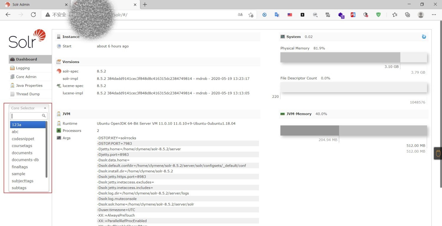Open the GitZip extension

click(x=328, y=15)
